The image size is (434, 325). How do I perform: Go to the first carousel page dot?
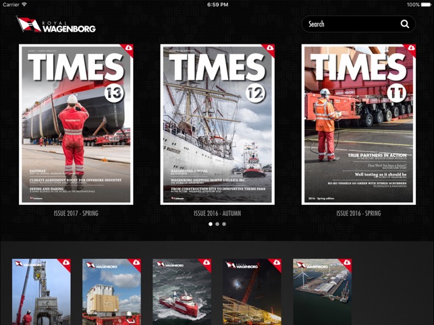point(211,224)
